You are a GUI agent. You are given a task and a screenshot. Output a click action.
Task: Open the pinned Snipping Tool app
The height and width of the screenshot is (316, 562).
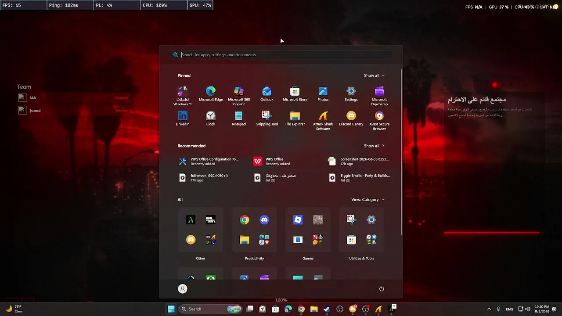point(267,118)
